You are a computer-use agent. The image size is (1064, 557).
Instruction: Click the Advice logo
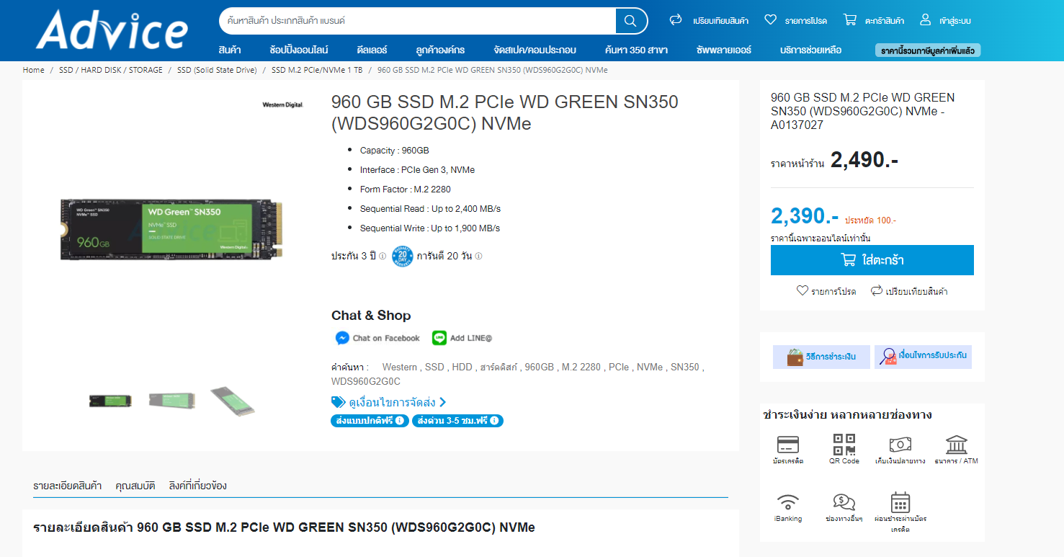[x=112, y=30]
